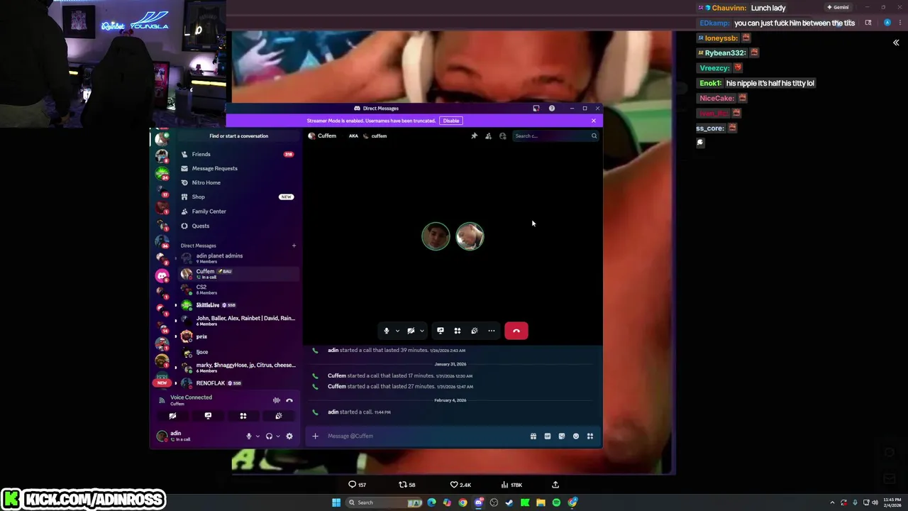Open Message Requests
Screen dimensions: 908x511
point(238,168)
